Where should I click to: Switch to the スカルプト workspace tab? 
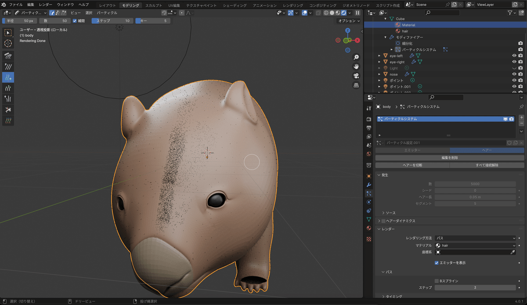click(x=154, y=5)
